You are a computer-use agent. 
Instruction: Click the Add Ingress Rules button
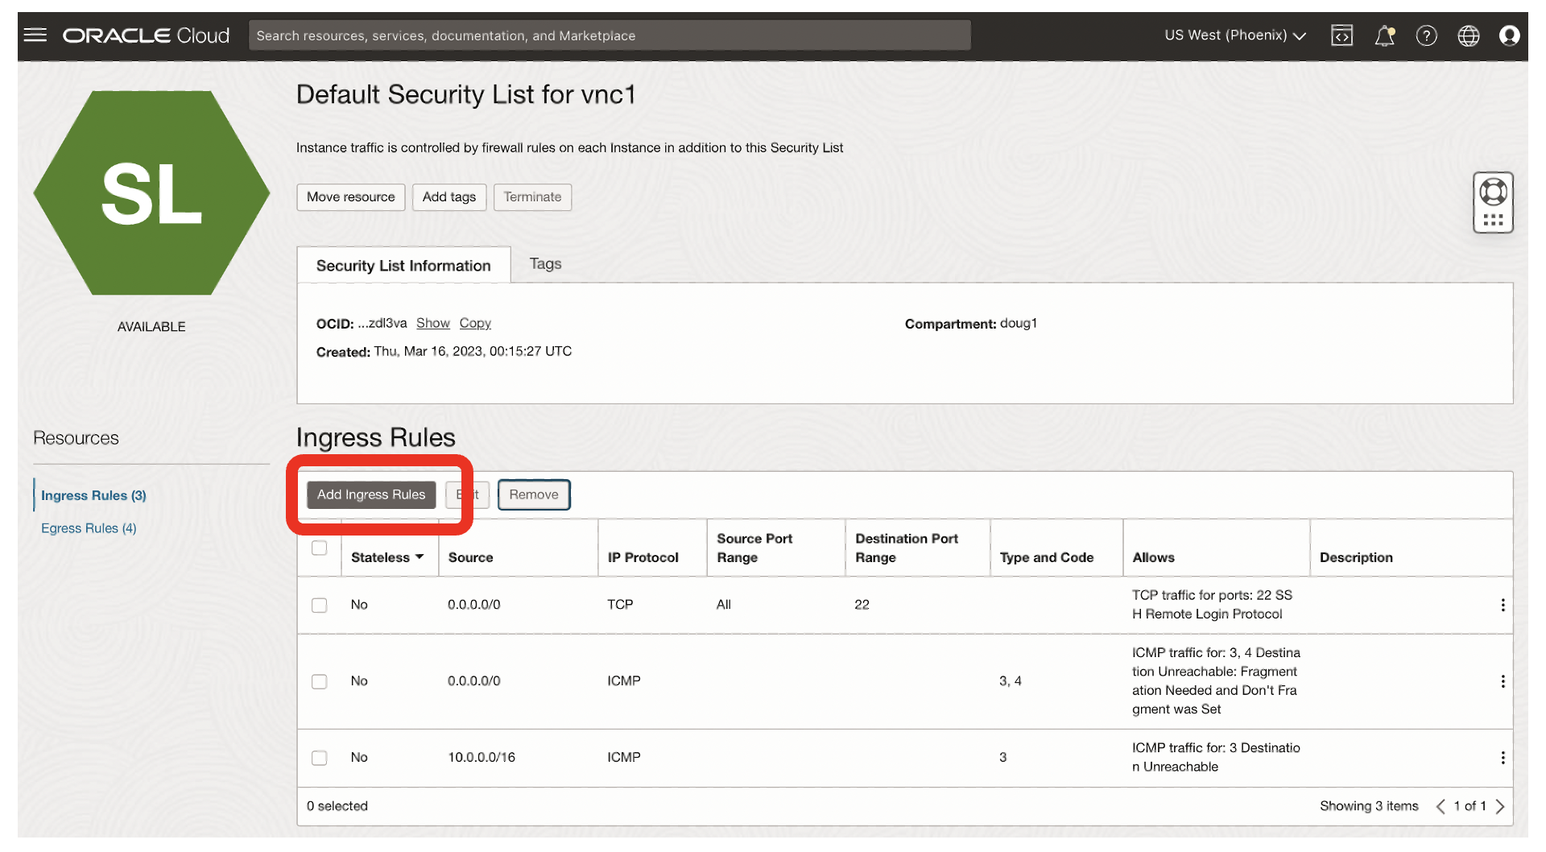click(x=370, y=494)
